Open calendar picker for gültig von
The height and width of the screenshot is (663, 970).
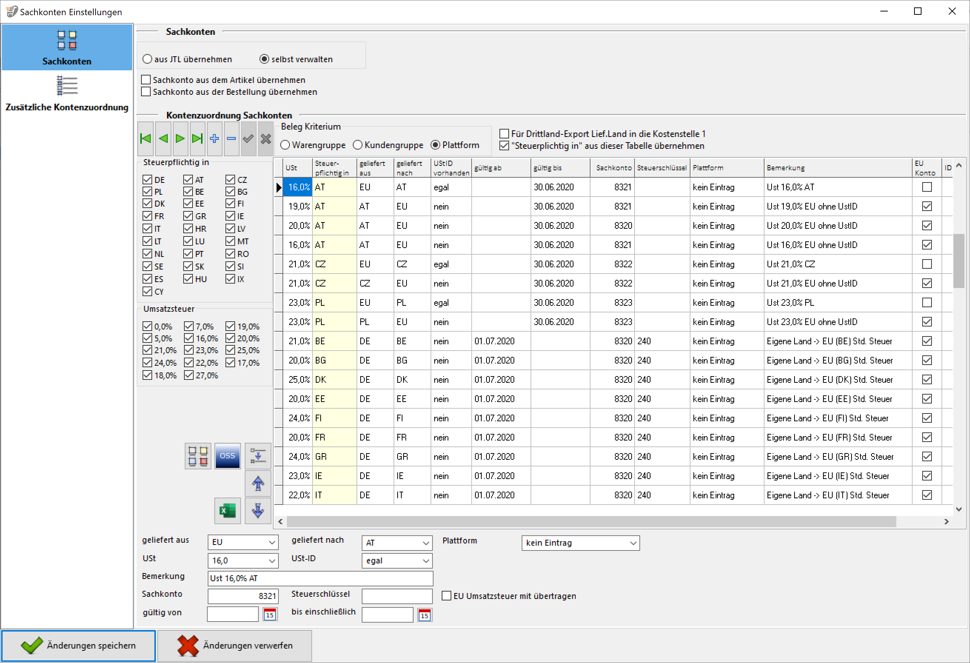[x=270, y=615]
